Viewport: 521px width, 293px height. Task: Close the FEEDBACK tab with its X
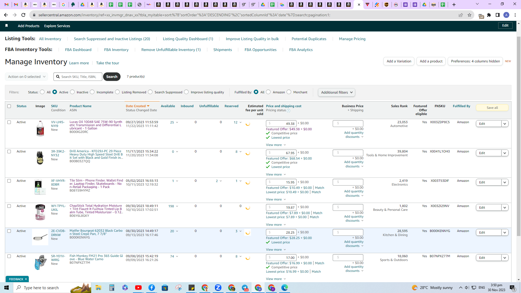coord(26,279)
